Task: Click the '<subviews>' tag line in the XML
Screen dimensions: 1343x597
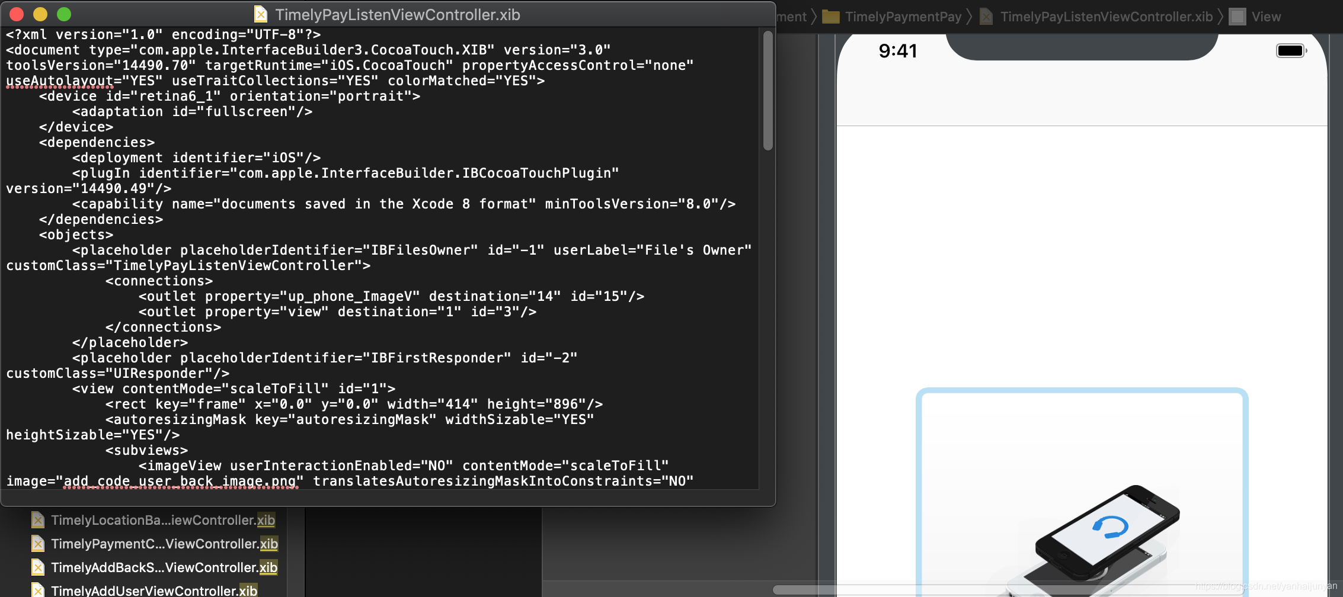Action: click(146, 450)
